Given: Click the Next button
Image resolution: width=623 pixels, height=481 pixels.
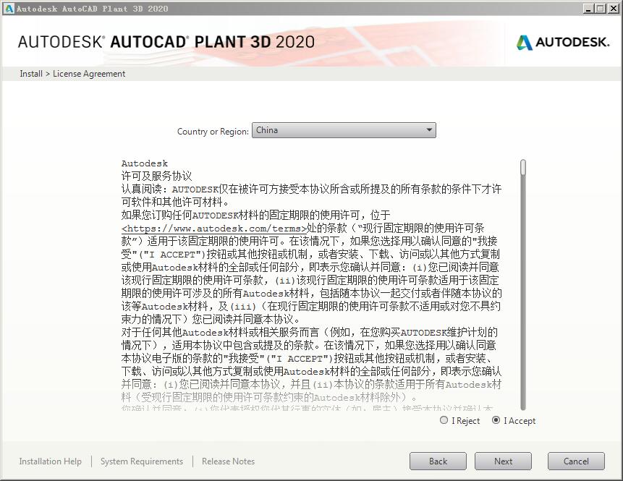Looking at the screenshot, I should (503, 461).
